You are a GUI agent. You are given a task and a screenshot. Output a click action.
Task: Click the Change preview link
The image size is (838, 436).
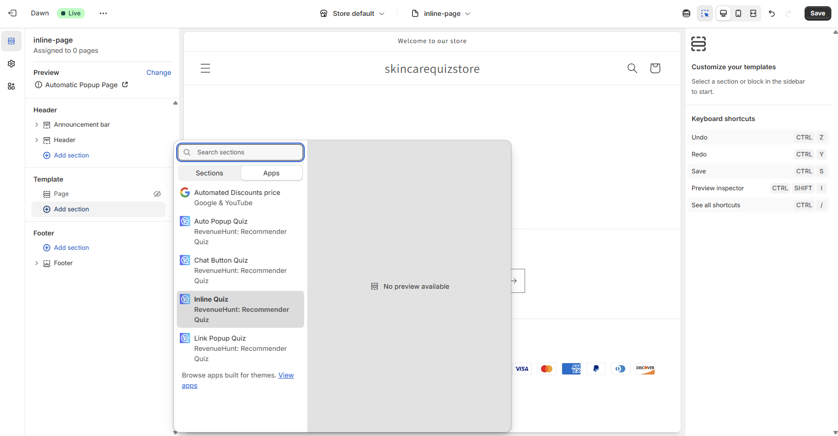coord(158,73)
